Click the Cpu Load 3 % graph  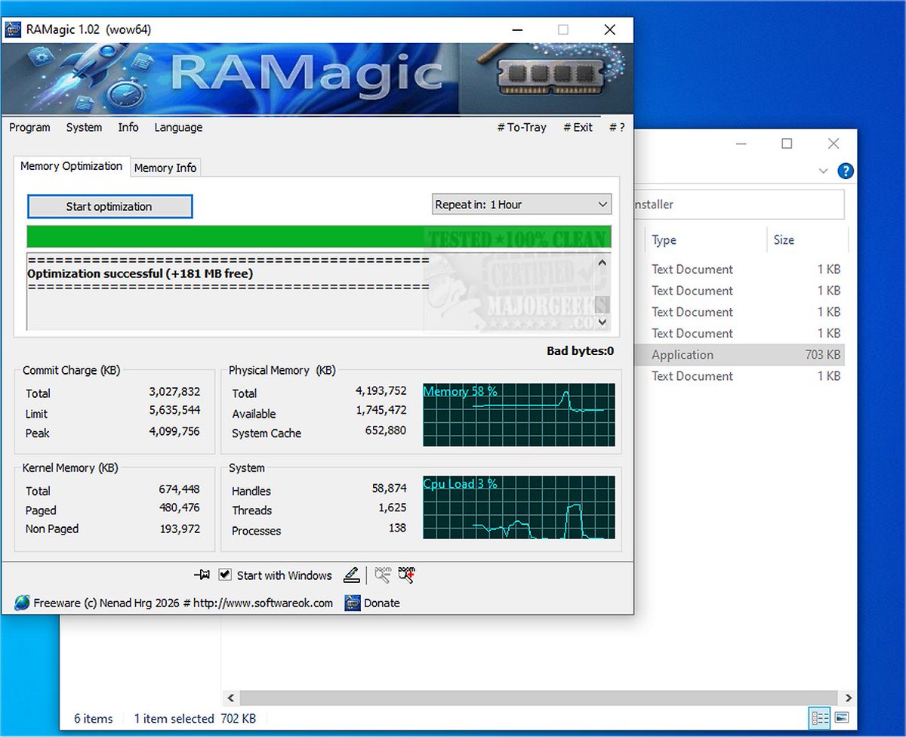(519, 507)
